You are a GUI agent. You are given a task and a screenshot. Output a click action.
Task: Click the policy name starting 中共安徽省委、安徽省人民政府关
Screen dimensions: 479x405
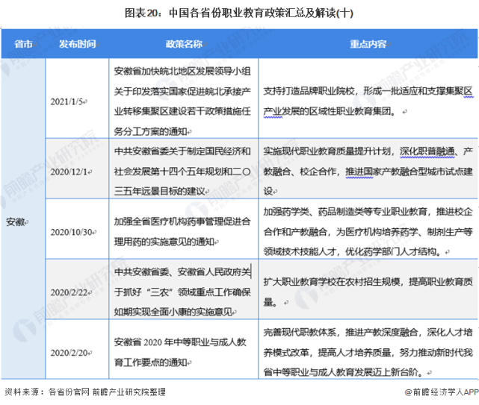tap(182, 292)
